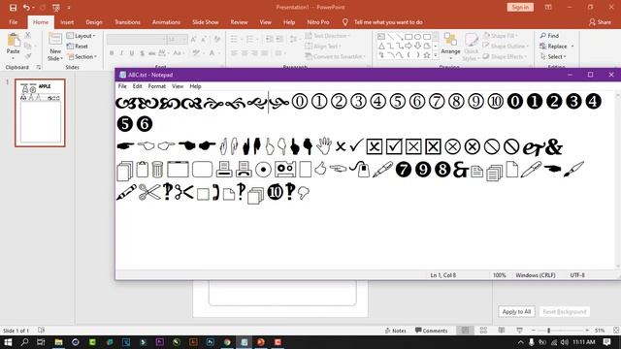Expand the shapes gallery More arrow

436,55
